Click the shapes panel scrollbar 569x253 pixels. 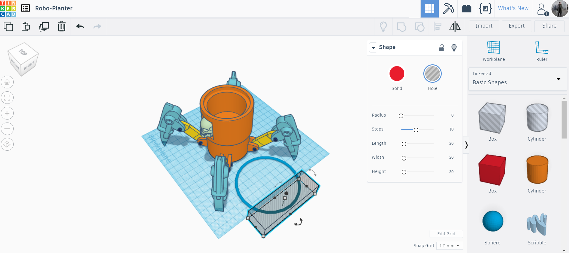point(564,119)
